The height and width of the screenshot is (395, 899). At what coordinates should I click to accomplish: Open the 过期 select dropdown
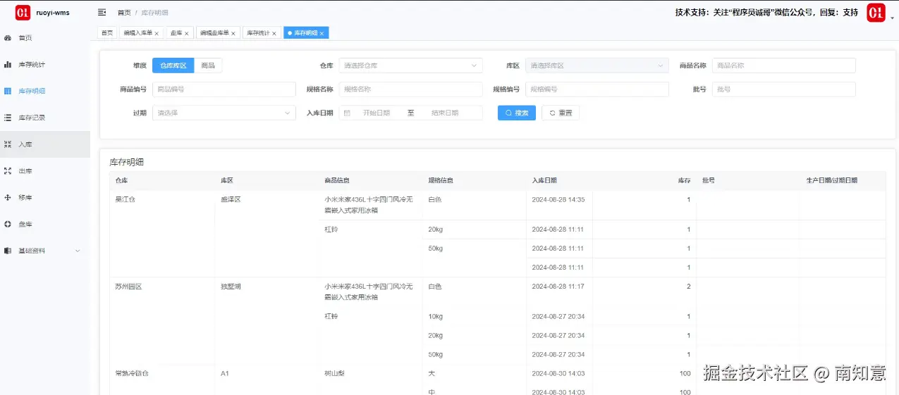[x=224, y=113]
